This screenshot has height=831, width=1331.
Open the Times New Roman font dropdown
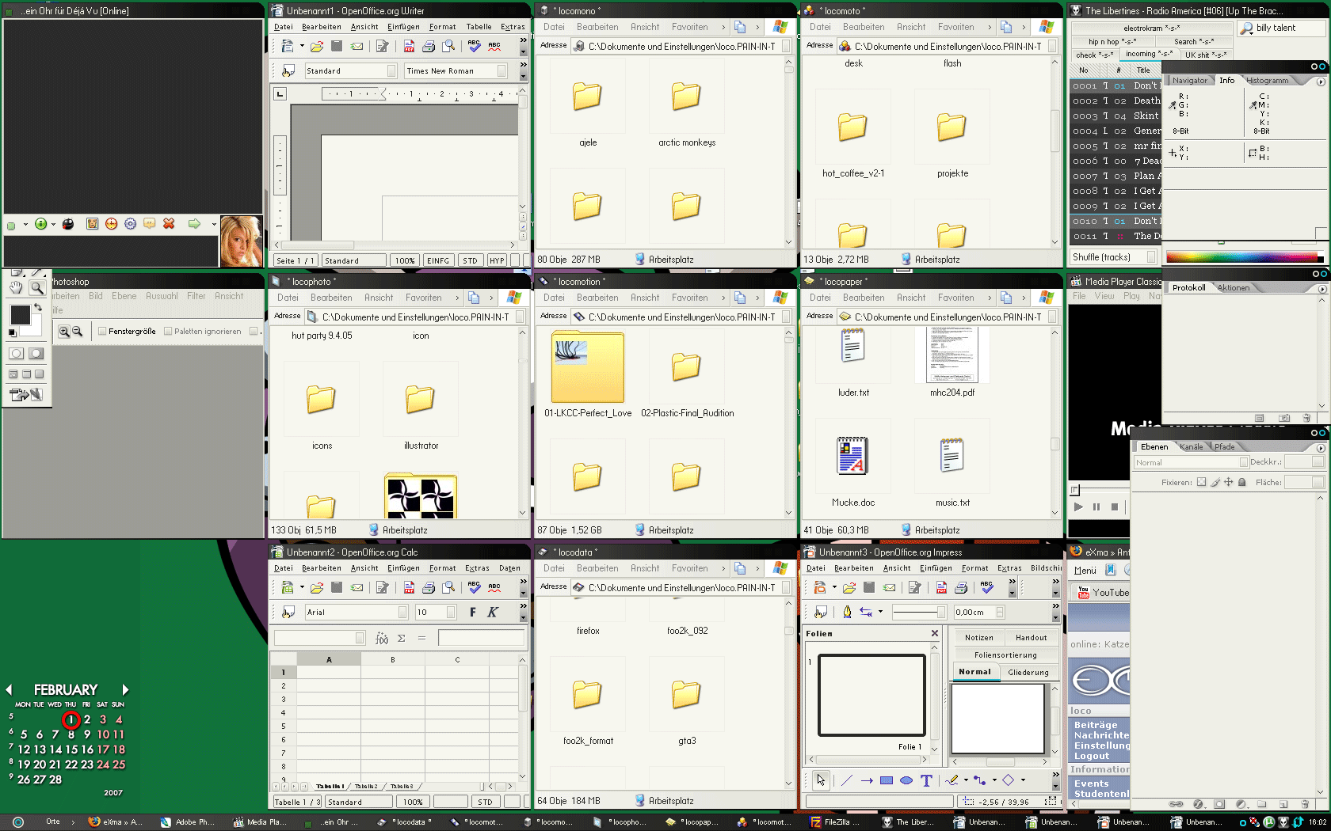(x=502, y=70)
